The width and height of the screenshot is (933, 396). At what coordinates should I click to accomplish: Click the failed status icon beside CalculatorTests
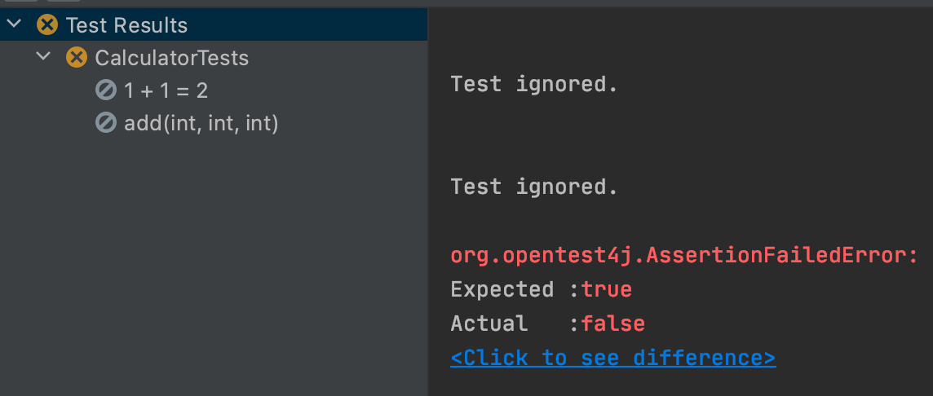pyautogui.click(x=76, y=58)
